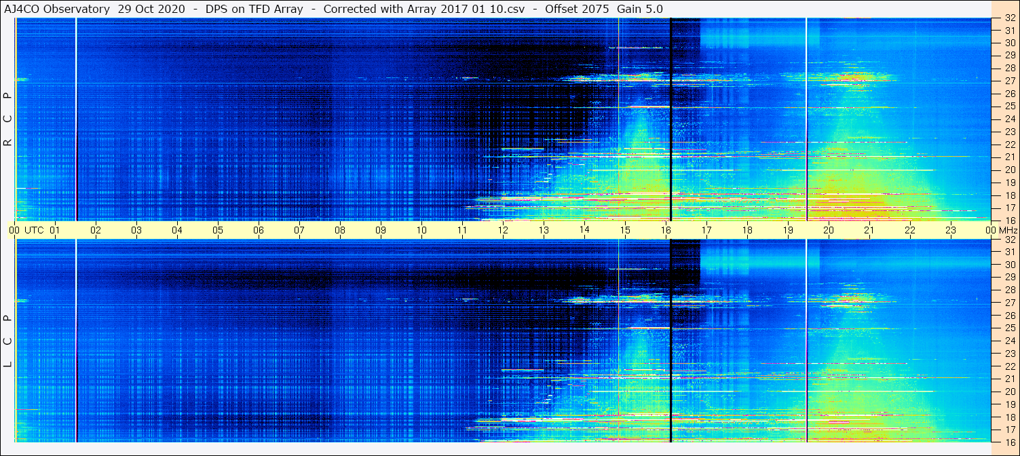This screenshot has width=1020, height=456.
Task: Pick the 05 hour tick on time axis
Action: [218, 230]
